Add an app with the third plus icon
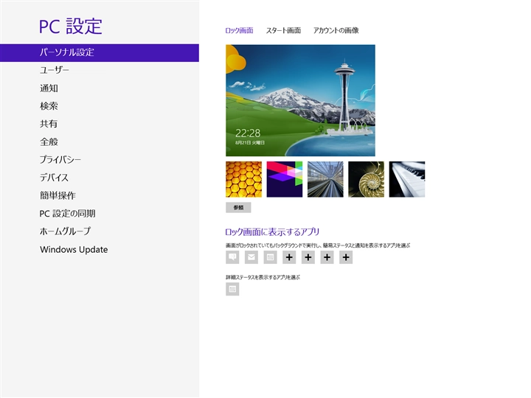531x398 pixels. pos(327,257)
